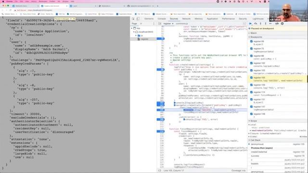The height and width of the screenshot is (173, 308).
Task: Uncheck breakpoint register:88 const publicKey
Action: click(251, 56)
